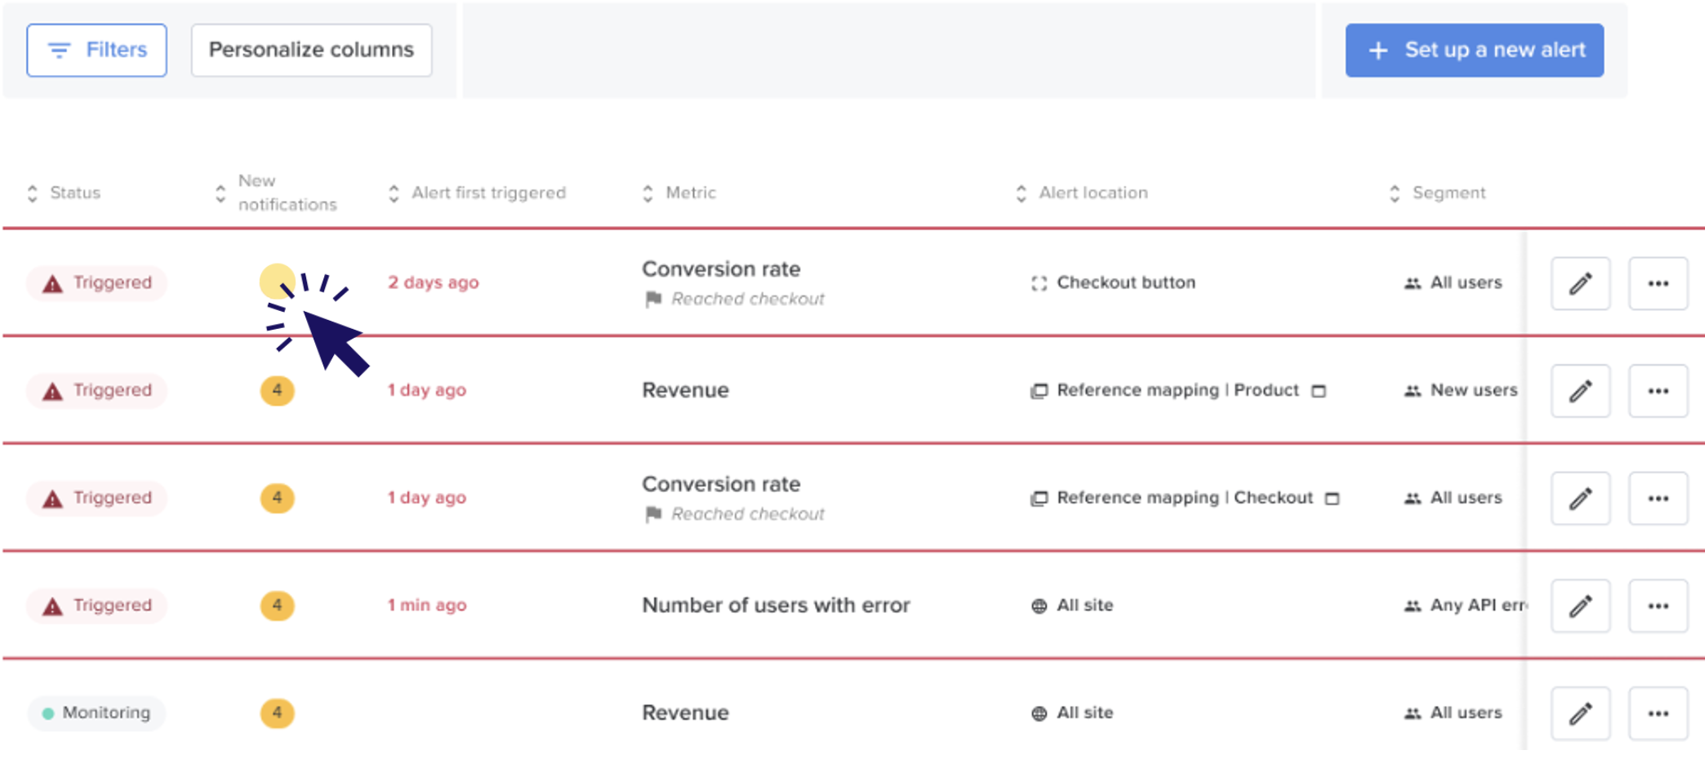The width and height of the screenshot is (1705, 759).
Task: Open more options for first Conversion rate alert
Action: tap(1658, 283)
